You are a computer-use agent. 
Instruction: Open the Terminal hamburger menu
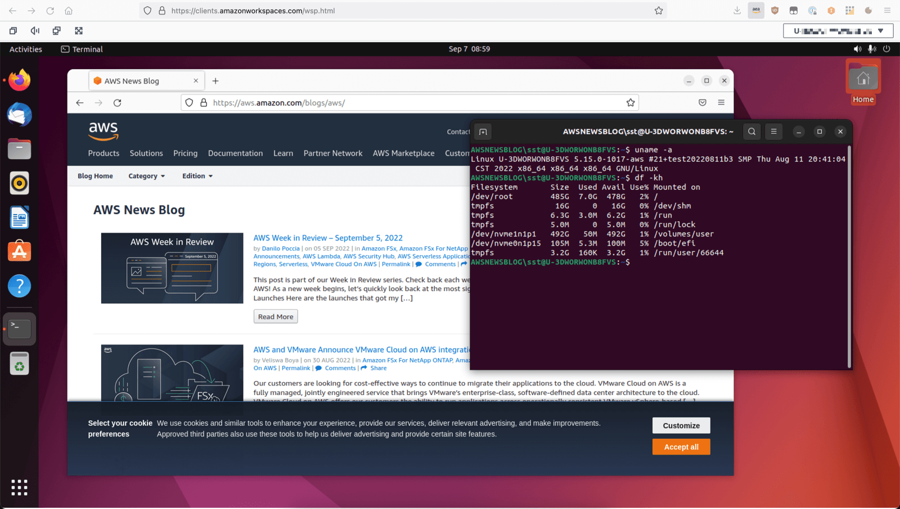(774, 131)
